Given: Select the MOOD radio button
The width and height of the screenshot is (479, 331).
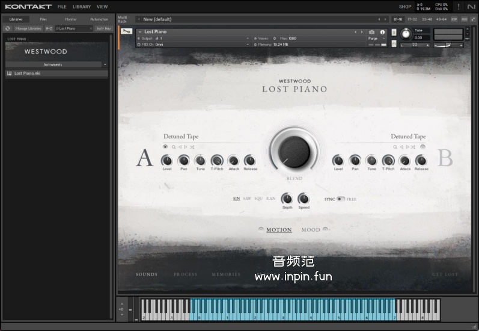Looking at the screenshot, I should pos(325,229).
